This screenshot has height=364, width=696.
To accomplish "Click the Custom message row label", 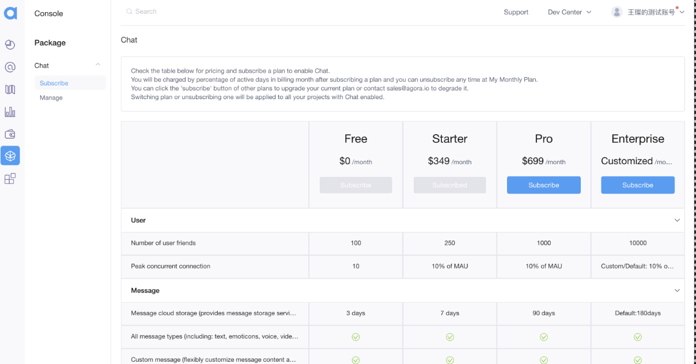I will (x=214, y=359).
